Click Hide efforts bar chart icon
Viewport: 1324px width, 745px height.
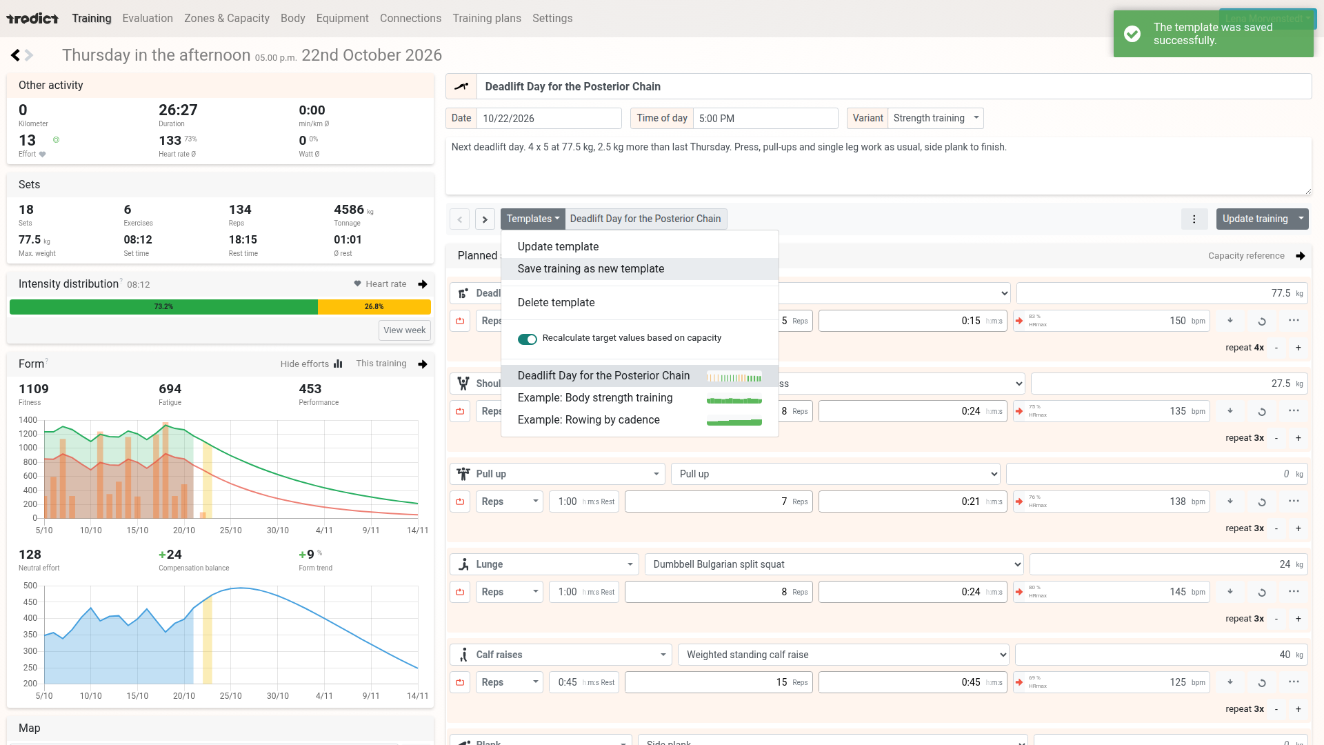[x=338, y=364]
